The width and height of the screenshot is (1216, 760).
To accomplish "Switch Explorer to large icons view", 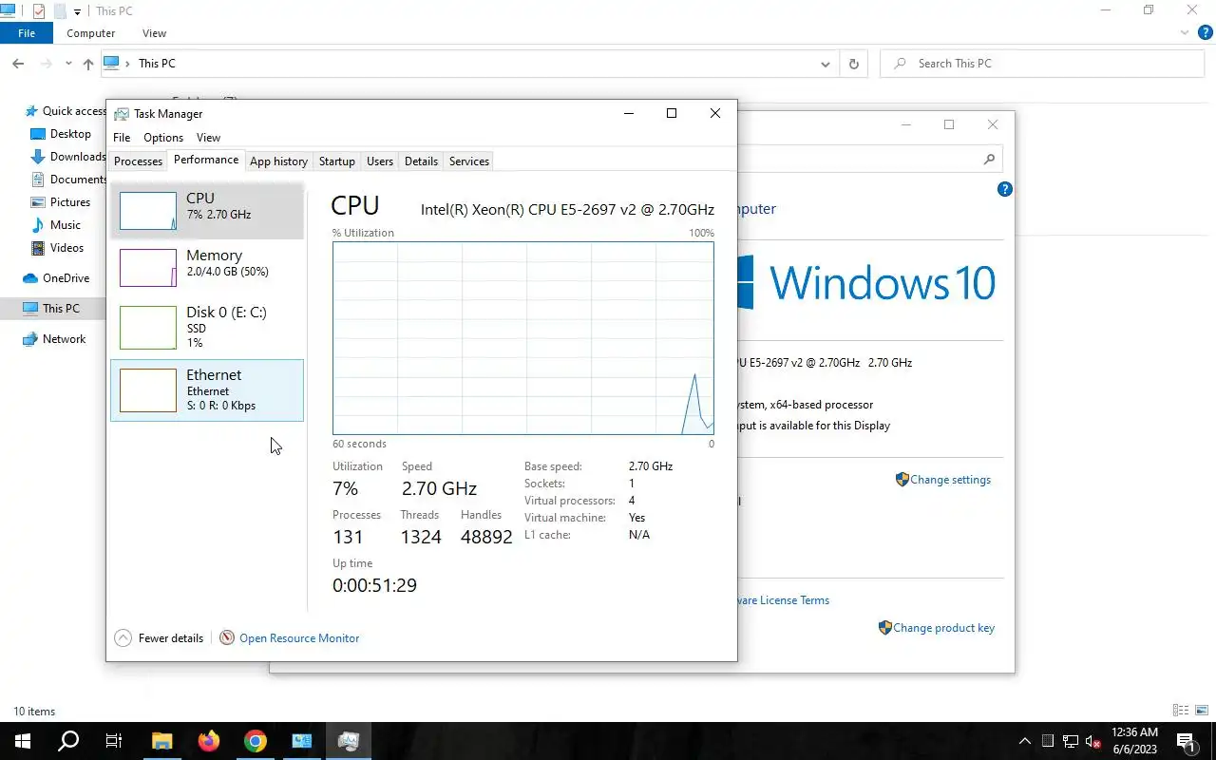I will (1203, 711).
